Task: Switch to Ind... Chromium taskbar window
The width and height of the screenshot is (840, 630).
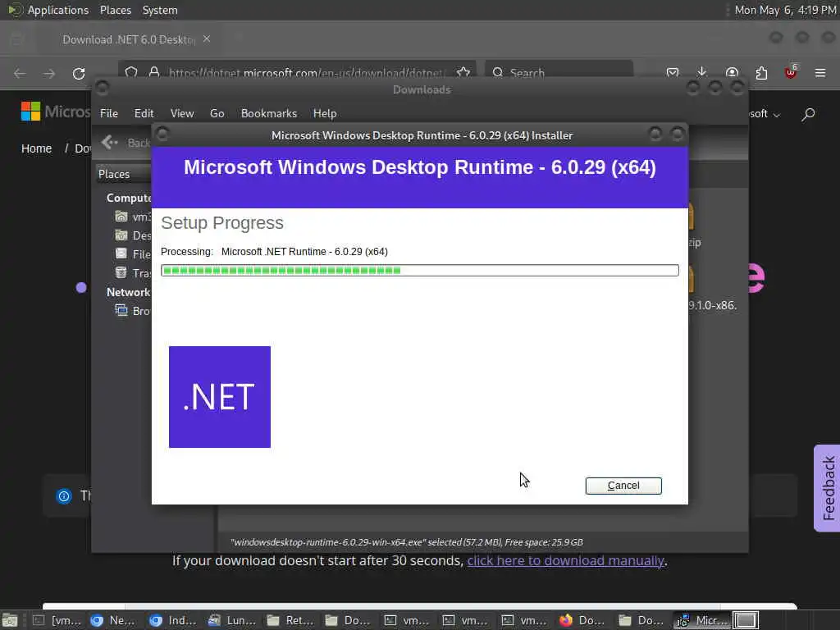Action: pos(173,620)
